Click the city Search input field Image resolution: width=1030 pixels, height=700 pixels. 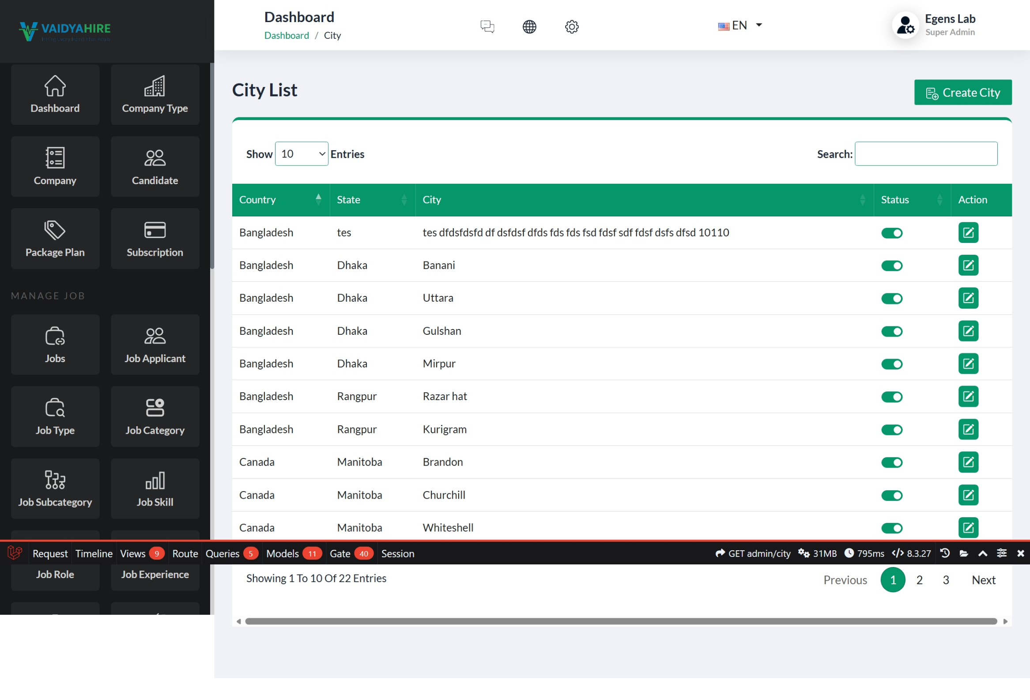(926, 154)
